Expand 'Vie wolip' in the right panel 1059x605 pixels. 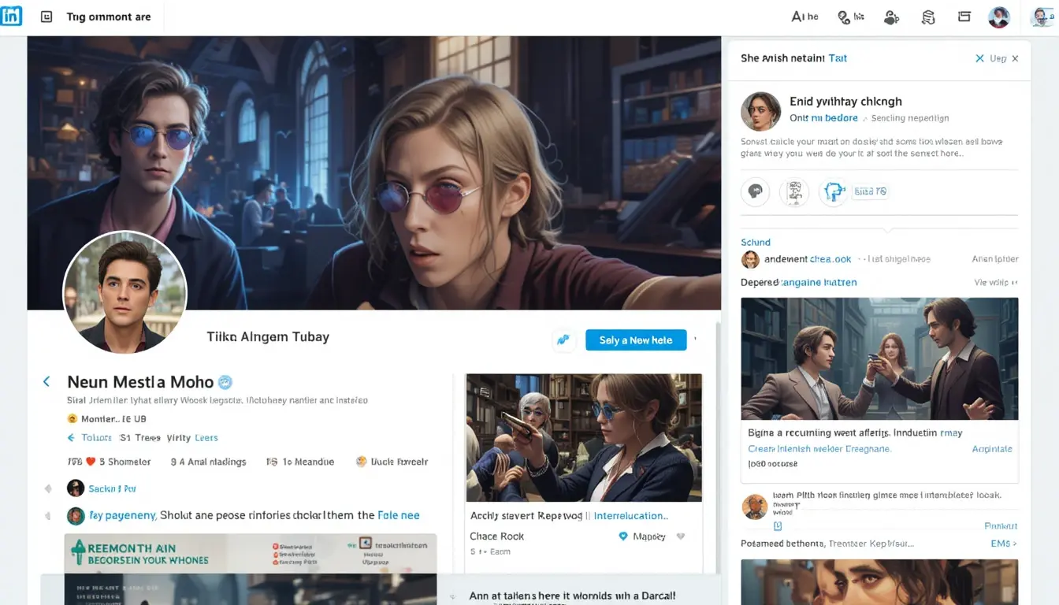tap(994, 282)
